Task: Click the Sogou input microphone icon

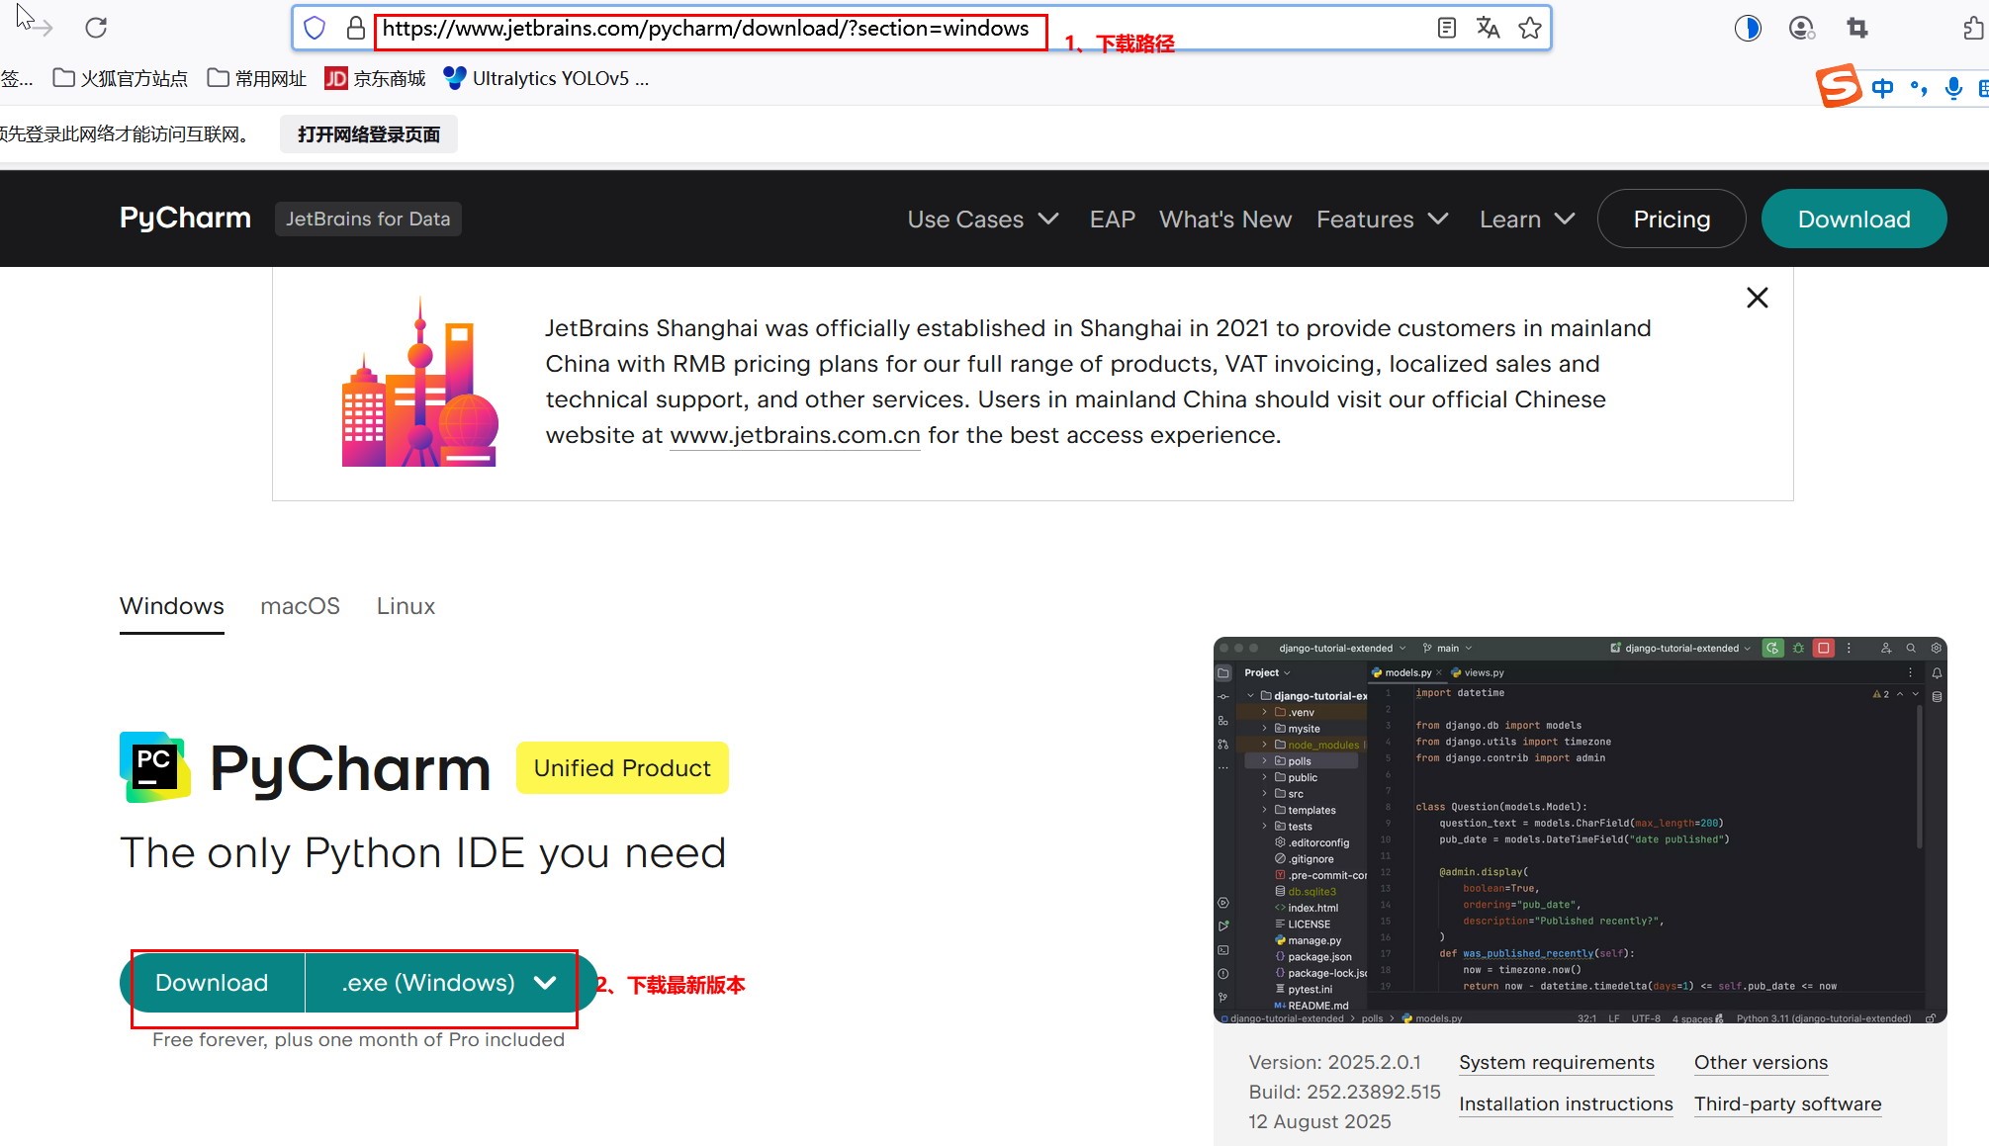Action: coord(1952,88)
